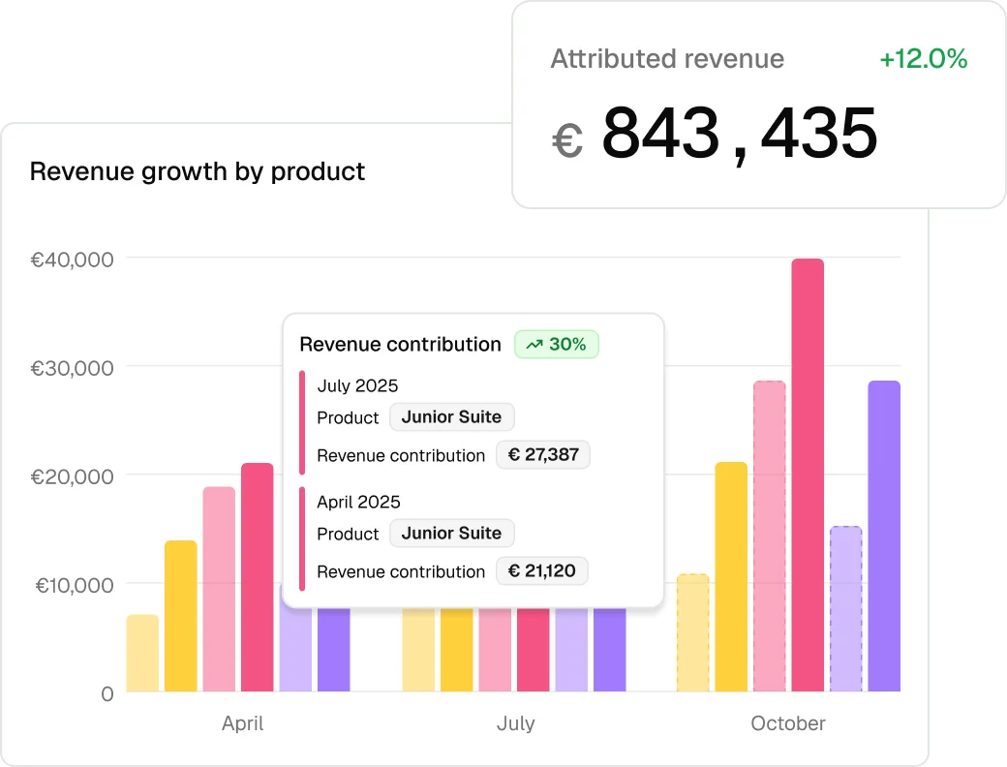
Task: Click the €20,000 axis label
Action: tap(72, 476)
